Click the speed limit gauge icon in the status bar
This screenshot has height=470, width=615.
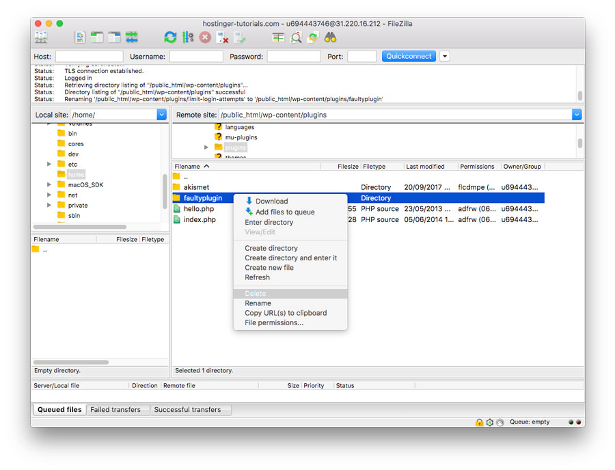coord(500,422)
